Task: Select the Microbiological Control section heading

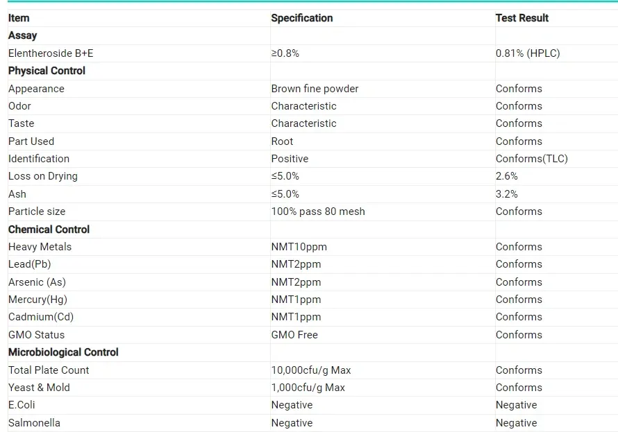Action: click(x=63, y=352)
